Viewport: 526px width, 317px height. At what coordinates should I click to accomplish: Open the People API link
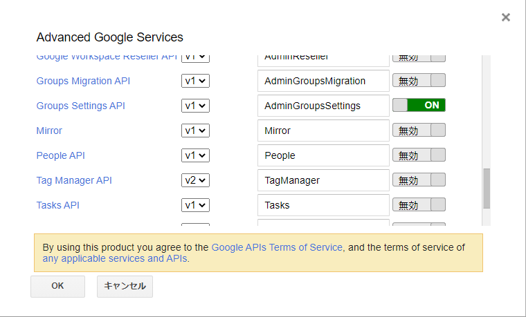(x=60, y=155)
